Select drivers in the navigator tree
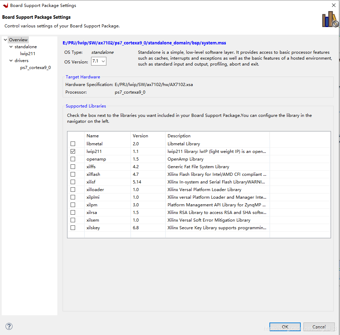Screen dimensions: 340x335 pos(22,61)
